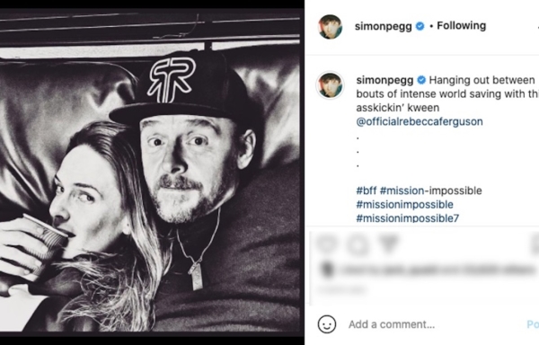
Task: Open the @officialrebeccaferguson mention
Action: tap(420, 121)
